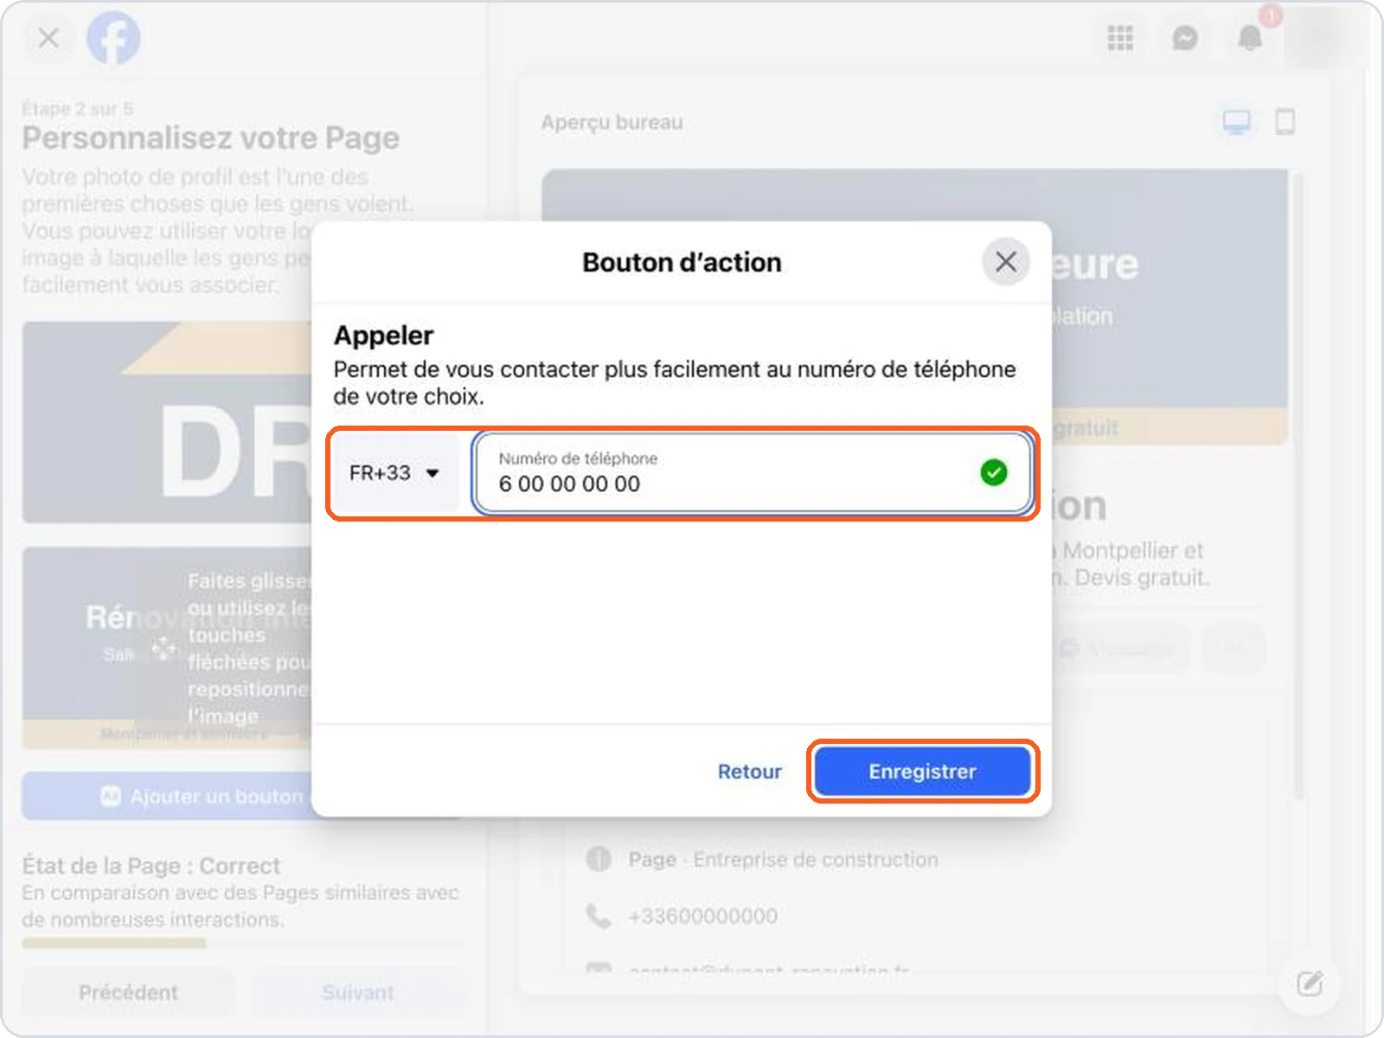Switch to mobile preview icon
1384x1038 pixels.
coord(1285,122)
